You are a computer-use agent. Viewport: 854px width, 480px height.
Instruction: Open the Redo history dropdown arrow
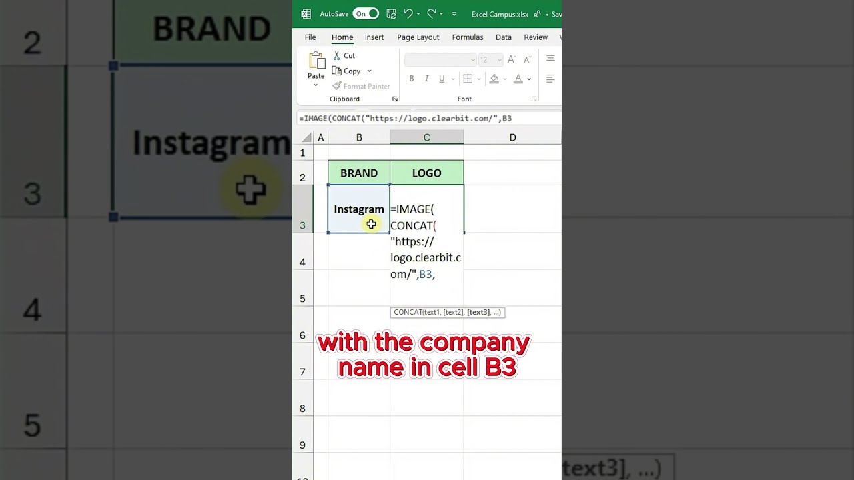[441, 13]
